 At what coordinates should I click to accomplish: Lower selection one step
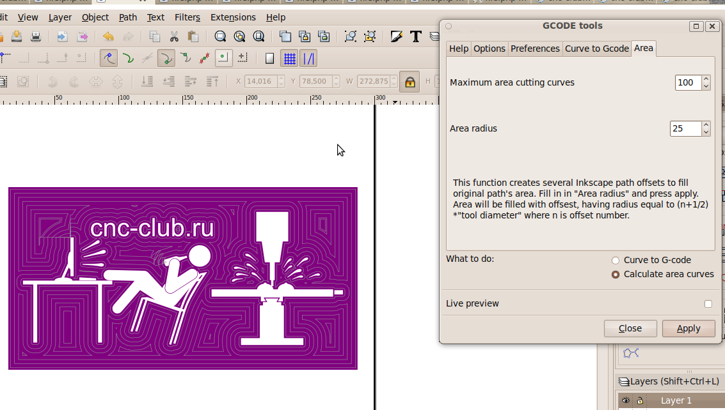(x=169, y=82)
